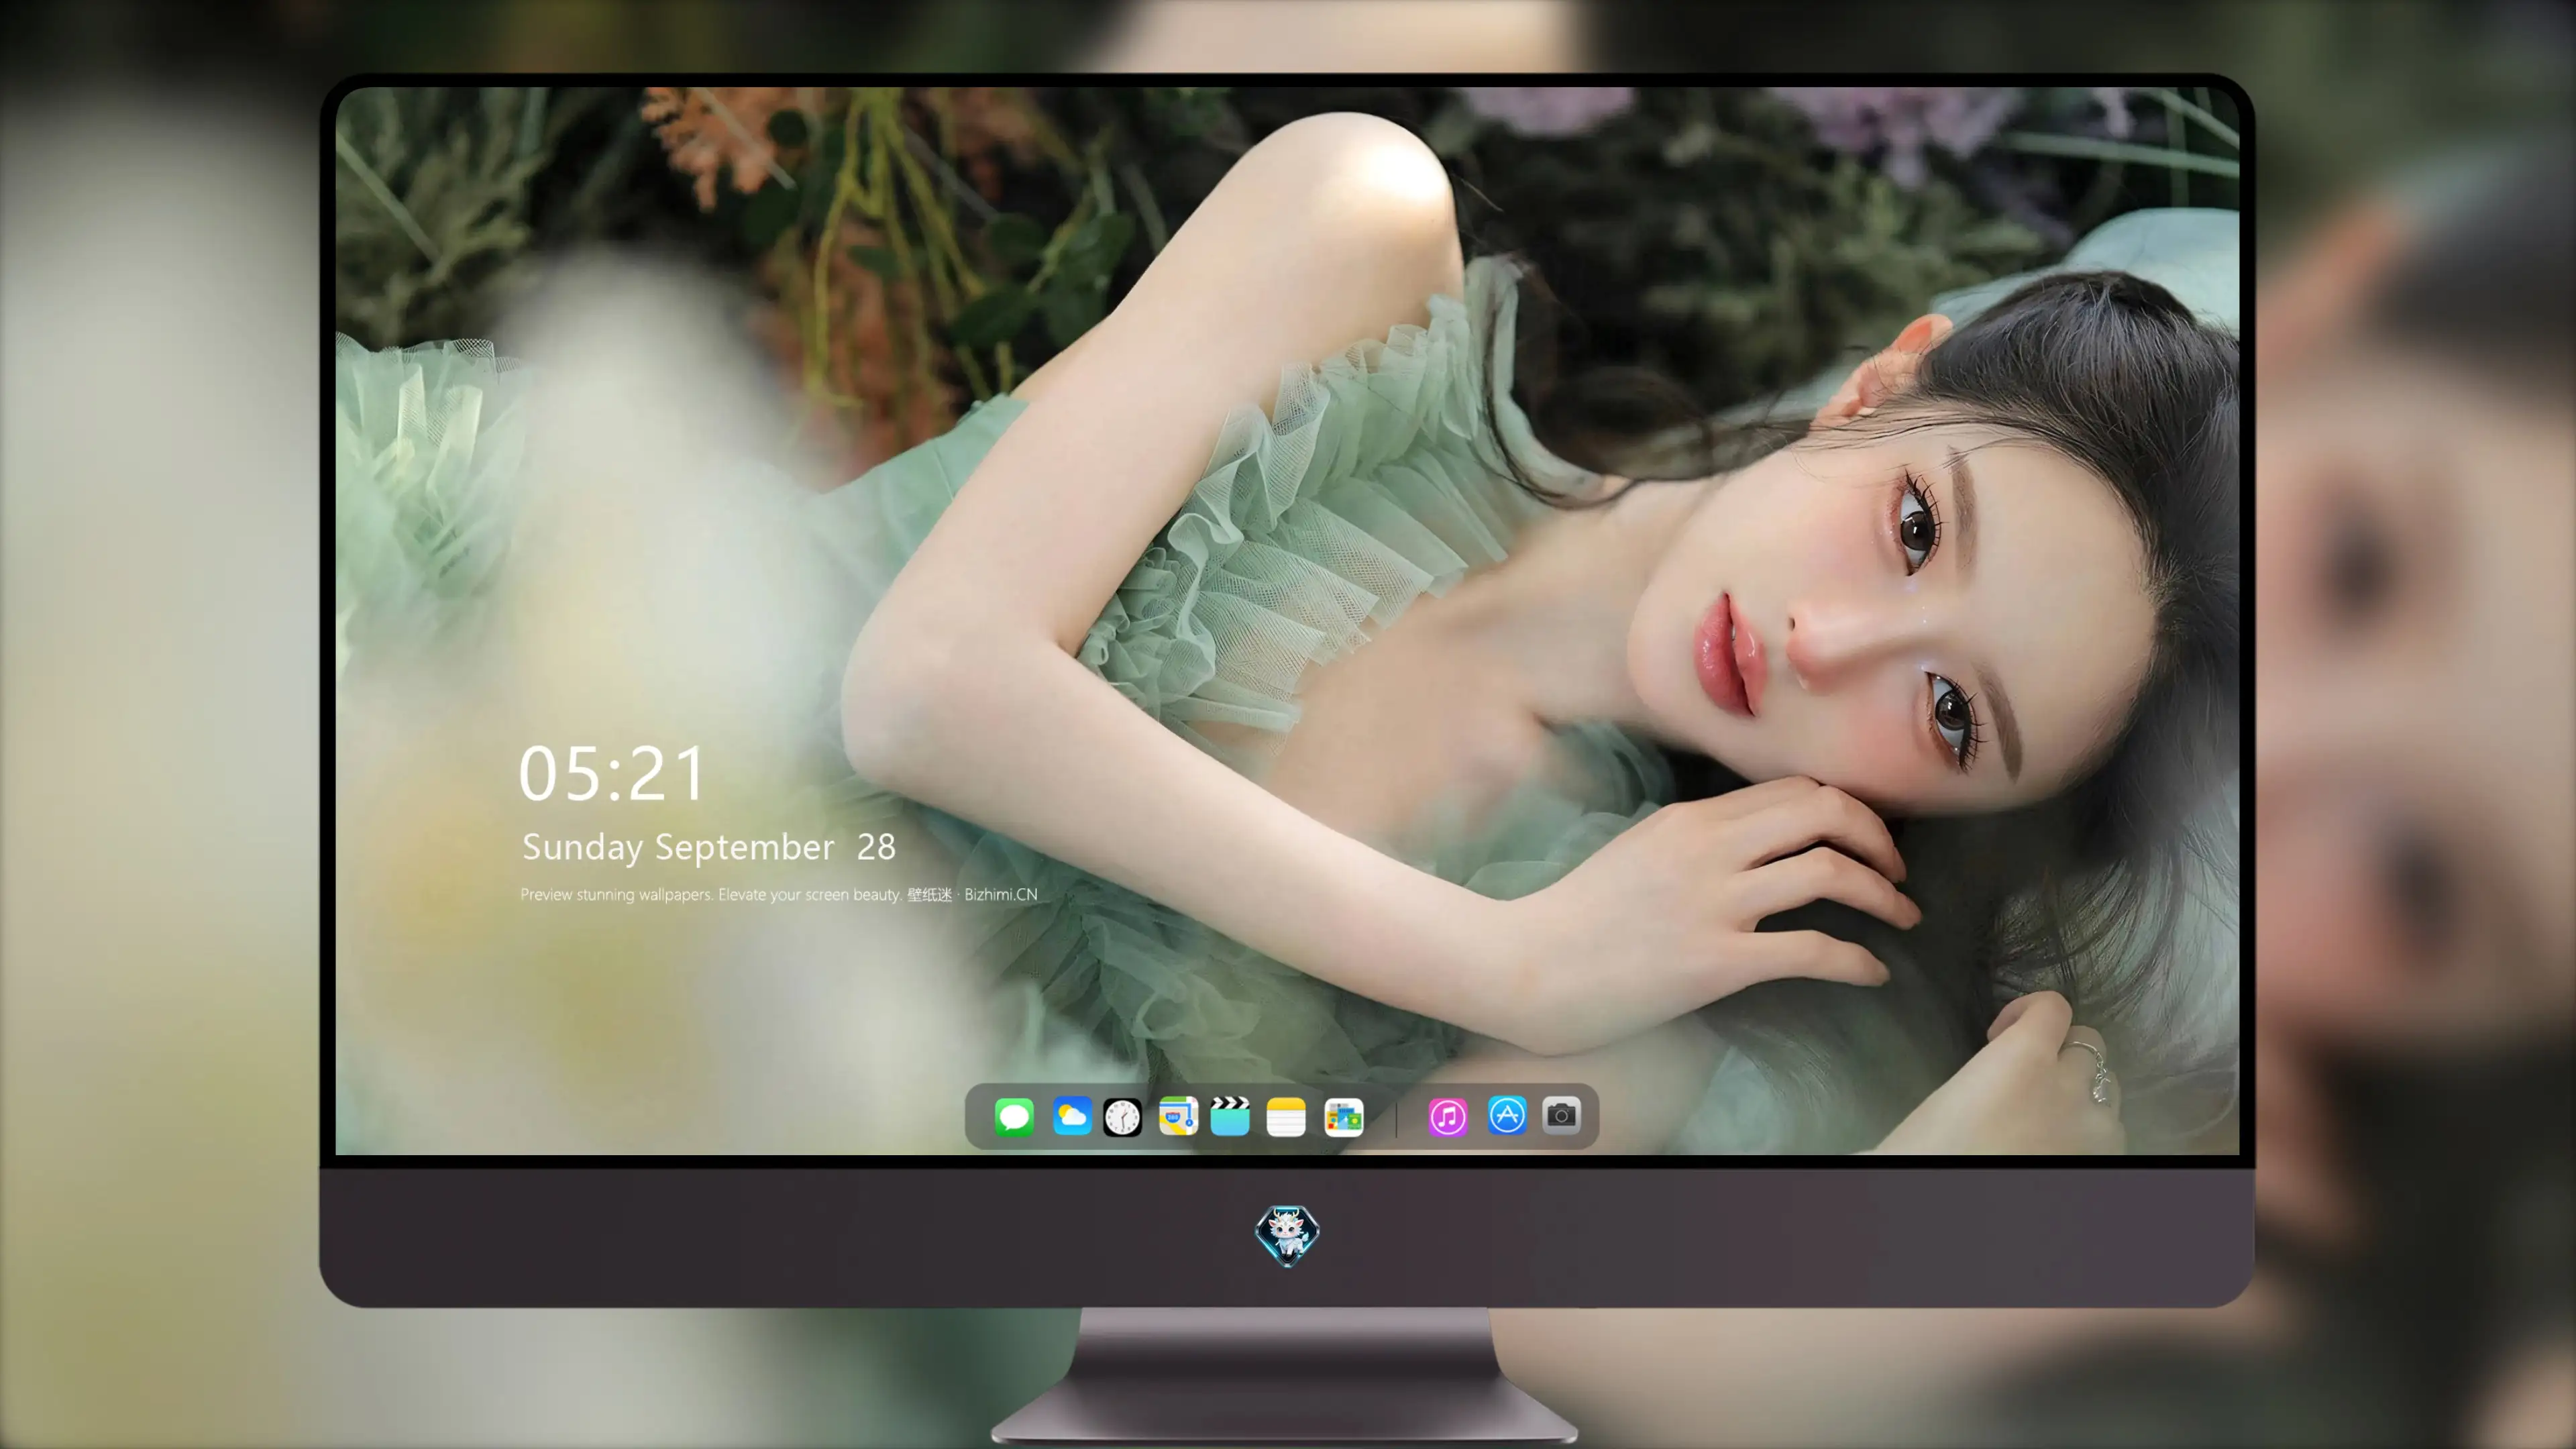This screenshot has height=1449, width=2576.
Task: Open the photo collage app in the dock
Action: (1343, 1117)
